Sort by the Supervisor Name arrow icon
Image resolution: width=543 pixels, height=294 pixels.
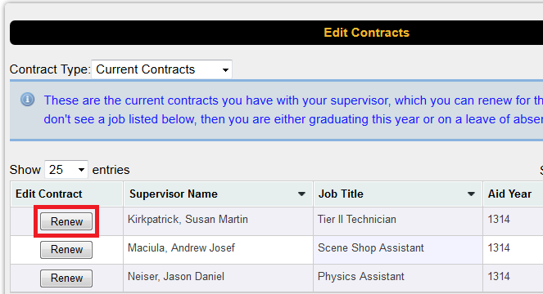point(301,194)
